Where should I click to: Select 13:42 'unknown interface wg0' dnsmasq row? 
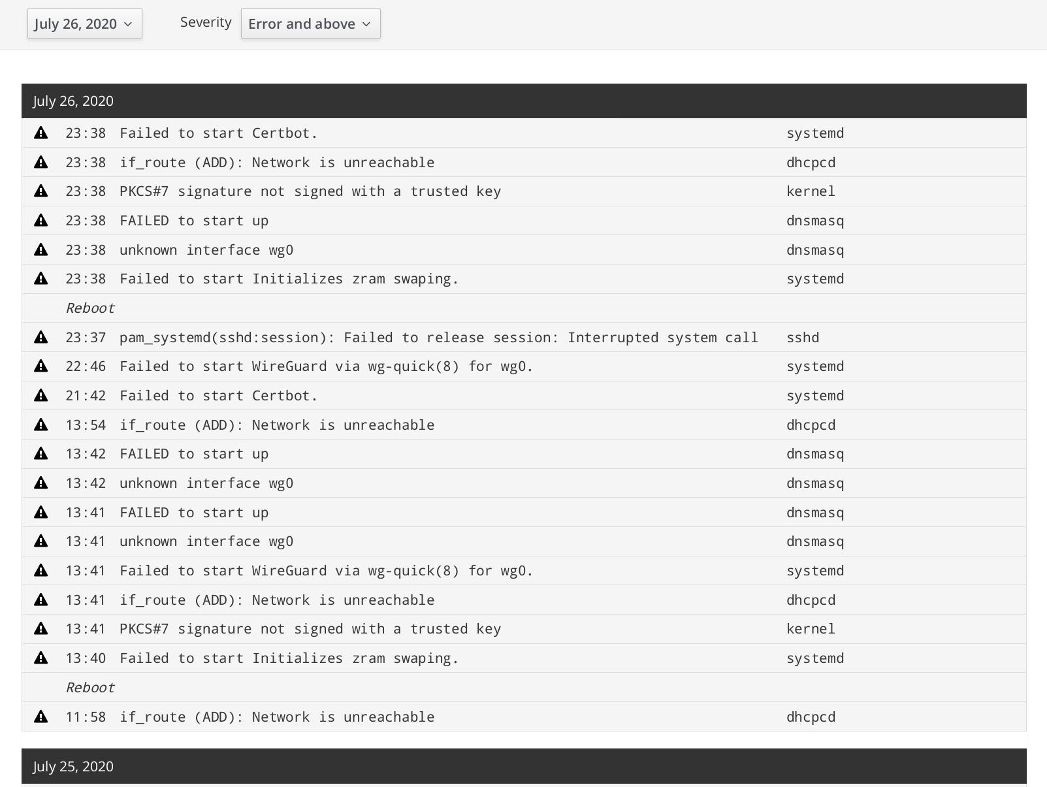(x=524, y=483)
